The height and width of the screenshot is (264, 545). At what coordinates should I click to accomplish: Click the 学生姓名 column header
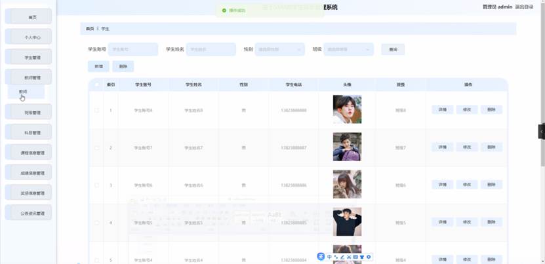click(x=193, y=85)
